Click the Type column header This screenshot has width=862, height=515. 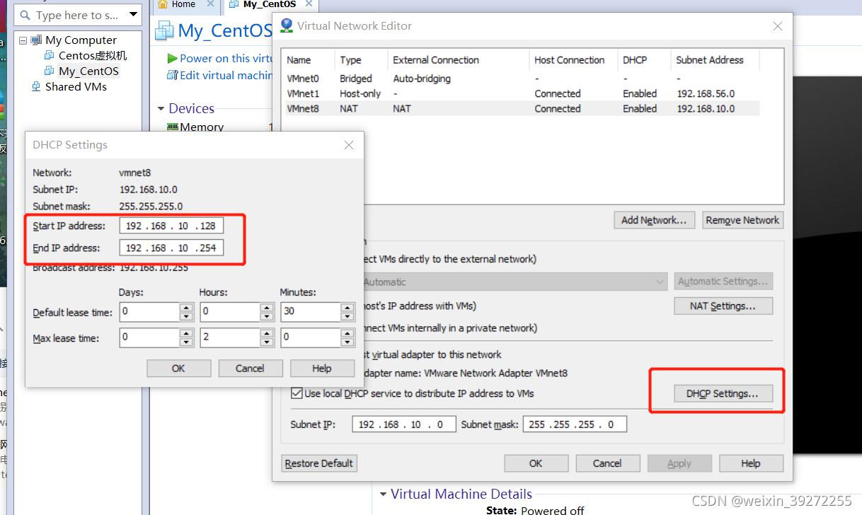(x=362, y=60)
